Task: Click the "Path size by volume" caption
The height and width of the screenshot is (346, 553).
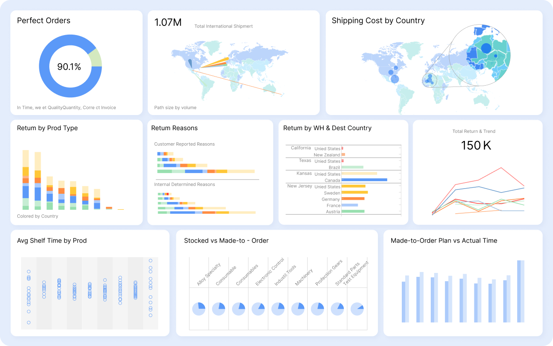Action: (175, 108)
